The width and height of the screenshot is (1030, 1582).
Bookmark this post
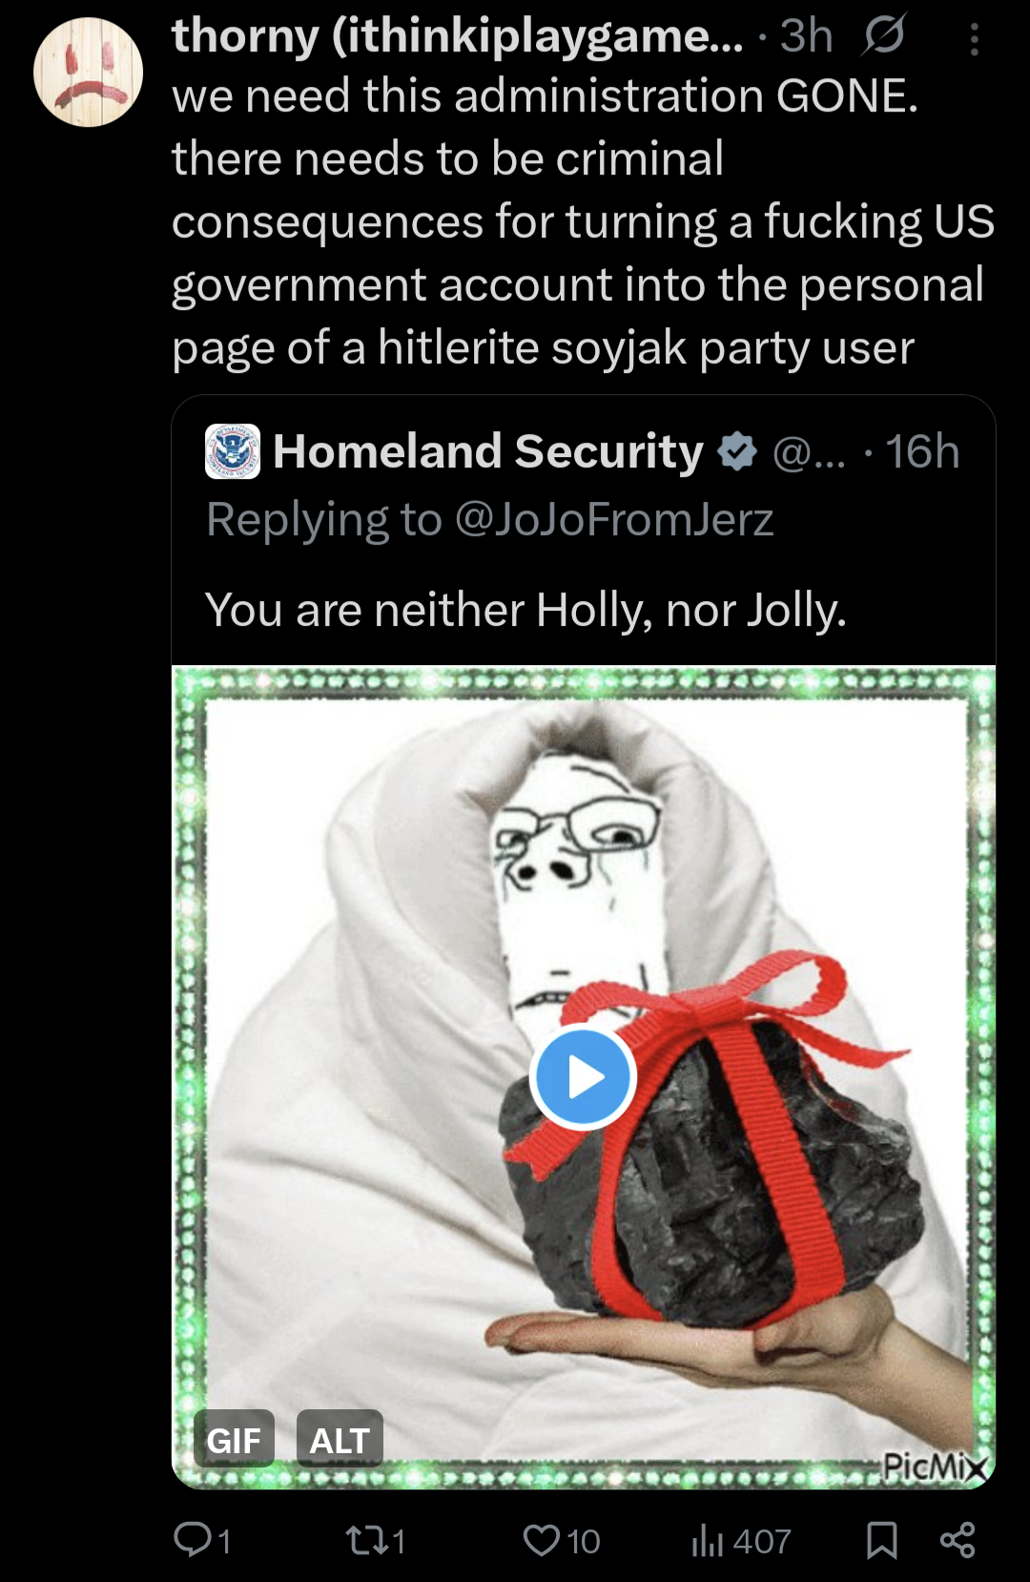pyautogui.click(x=881, y=1540)
